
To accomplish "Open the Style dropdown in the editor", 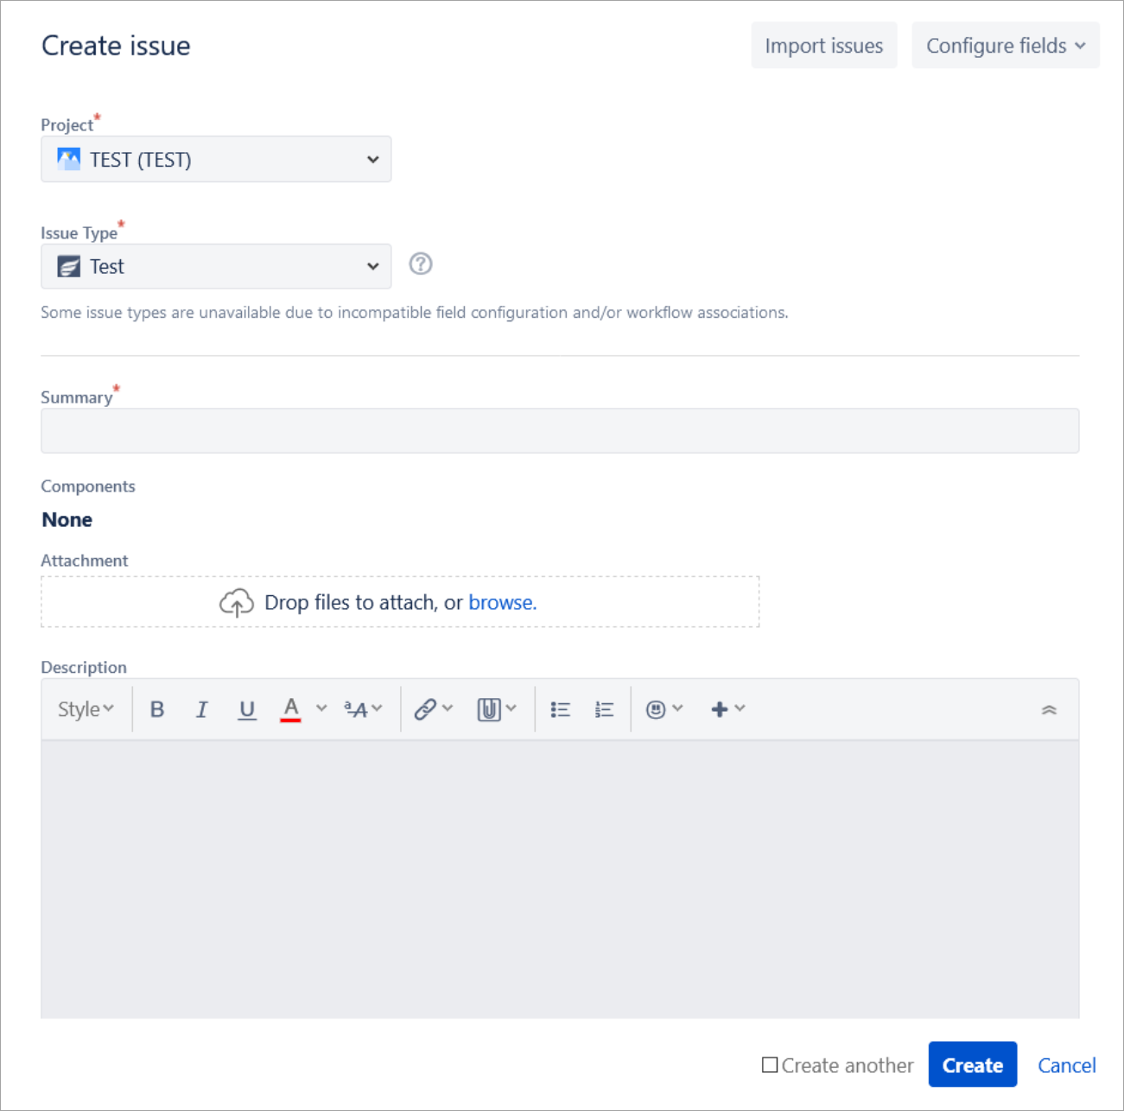I will (x=83, y=708).
